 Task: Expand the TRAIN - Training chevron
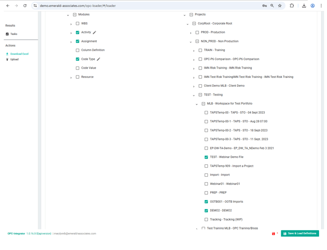pyautogui.click(x=194, y=51)
